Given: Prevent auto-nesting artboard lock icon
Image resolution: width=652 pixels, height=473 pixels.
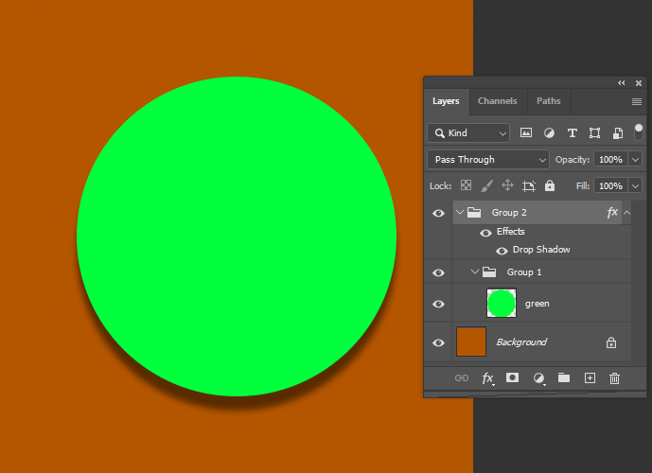Looking at the screenshot, I should pos(529,185).
